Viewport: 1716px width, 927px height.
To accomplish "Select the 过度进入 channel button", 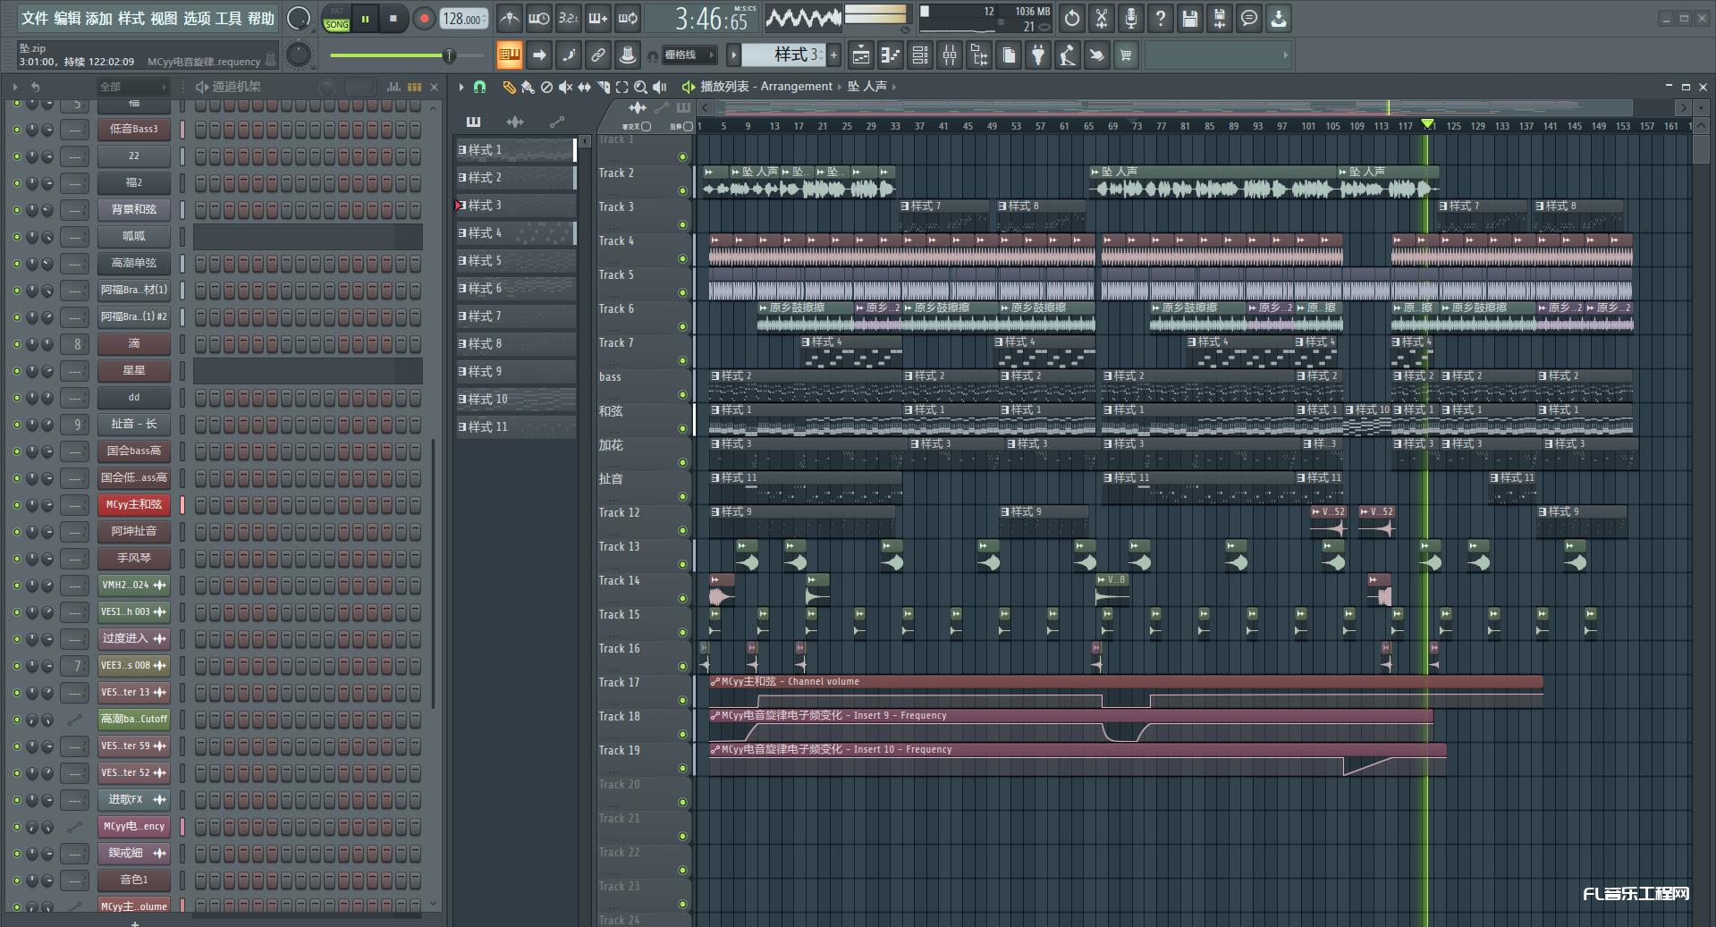I will (x=134, y=638).
